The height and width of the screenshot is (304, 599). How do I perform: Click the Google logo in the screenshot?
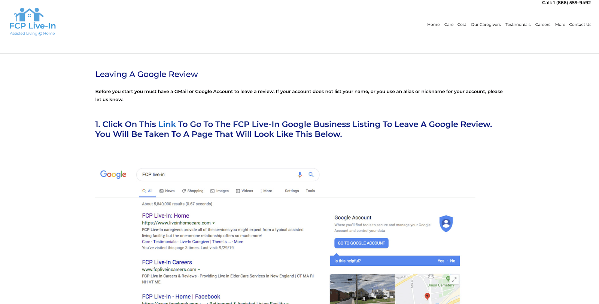(113, 175)
